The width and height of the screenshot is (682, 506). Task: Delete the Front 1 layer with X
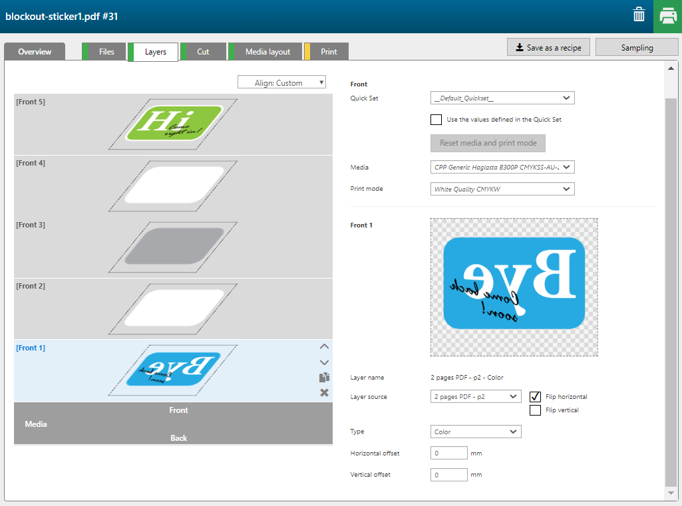pyautogui.click(x=324, y=393)
